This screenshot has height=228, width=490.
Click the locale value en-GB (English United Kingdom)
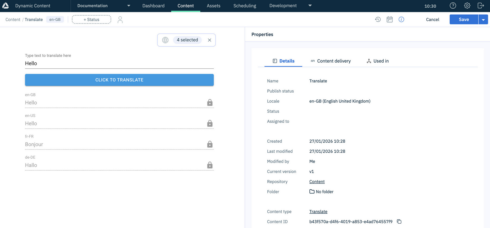[340, 101]
